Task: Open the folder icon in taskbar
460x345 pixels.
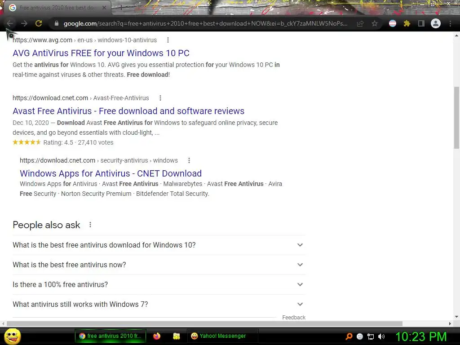Action: pos(176,336)
